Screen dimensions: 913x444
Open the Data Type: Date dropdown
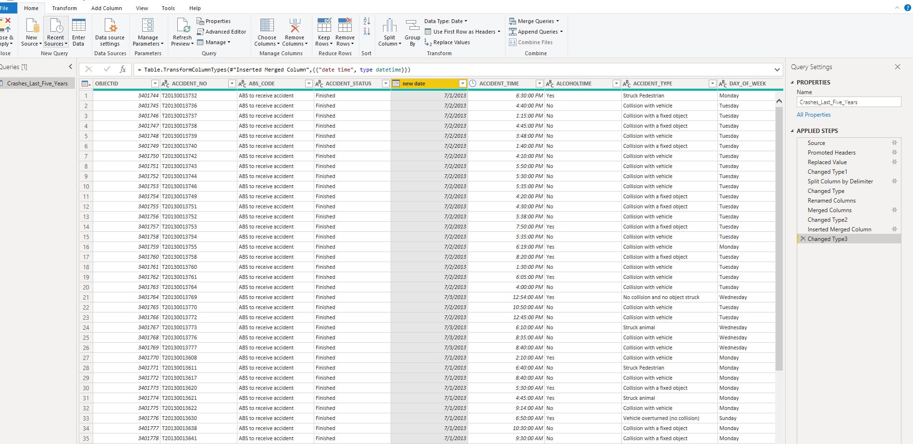point(445,21)
